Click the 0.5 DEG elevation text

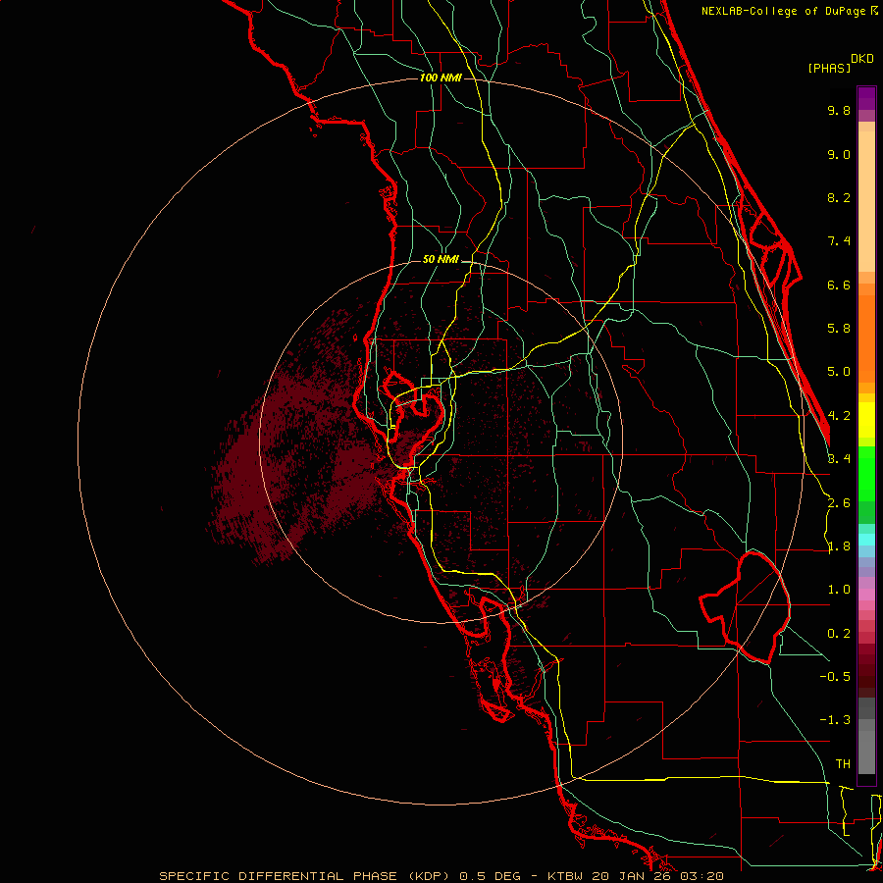pos(491,876)
